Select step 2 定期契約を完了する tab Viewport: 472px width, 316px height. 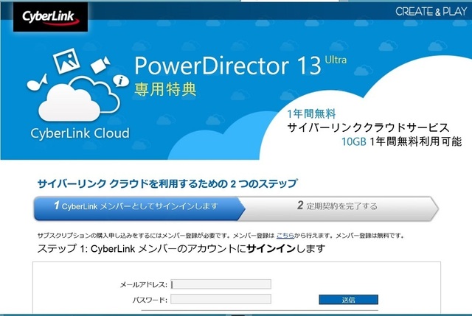click(x=339, y=208)
